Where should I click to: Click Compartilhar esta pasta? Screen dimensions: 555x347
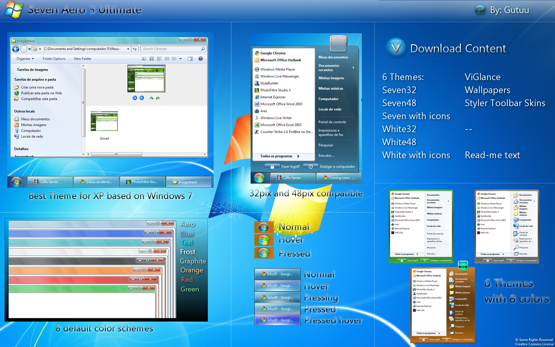tap(36, 99)
